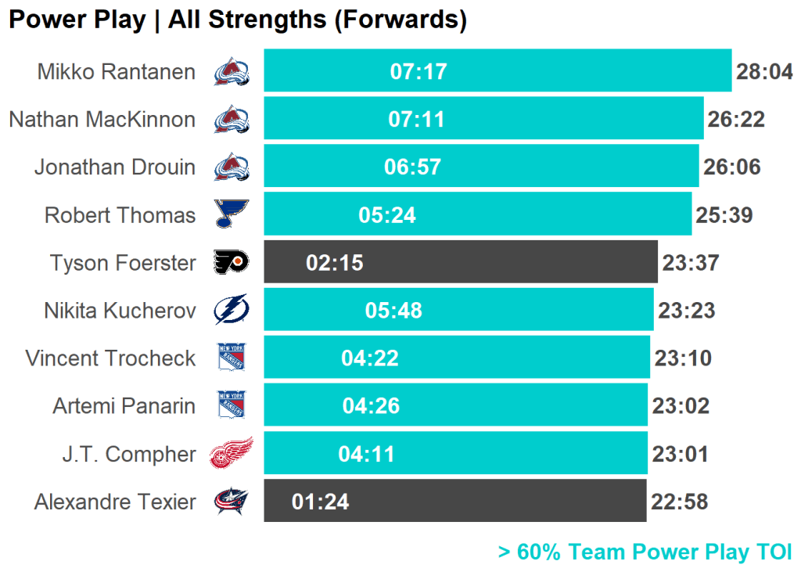This screenshot has width=801, height=572.
Task: Click the Rangers logo beside Artemi Panarin
Action: coord(232,406)
